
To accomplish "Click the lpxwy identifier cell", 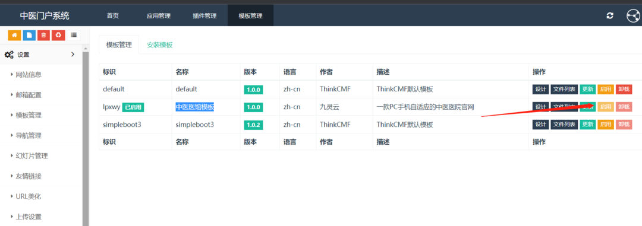I will tap(111, 107).
